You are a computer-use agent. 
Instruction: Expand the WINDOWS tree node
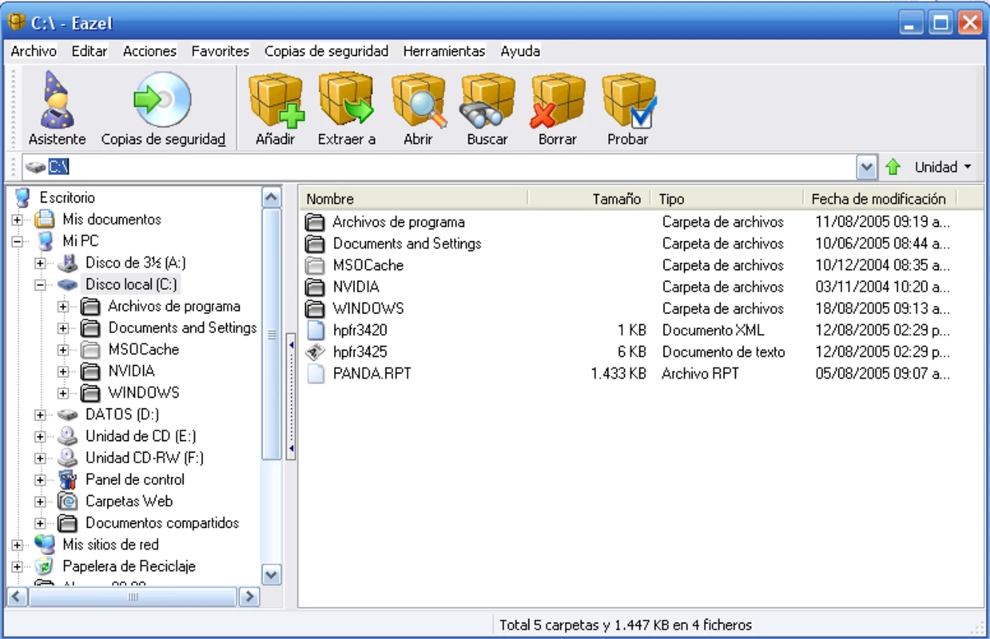click(63, 393)
